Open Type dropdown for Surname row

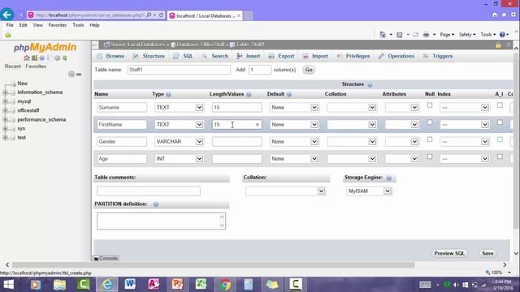point(179,108)
